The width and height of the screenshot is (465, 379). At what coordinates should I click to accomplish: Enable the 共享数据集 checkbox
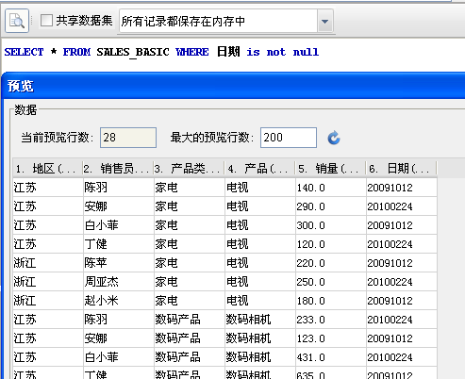[46, 21]
